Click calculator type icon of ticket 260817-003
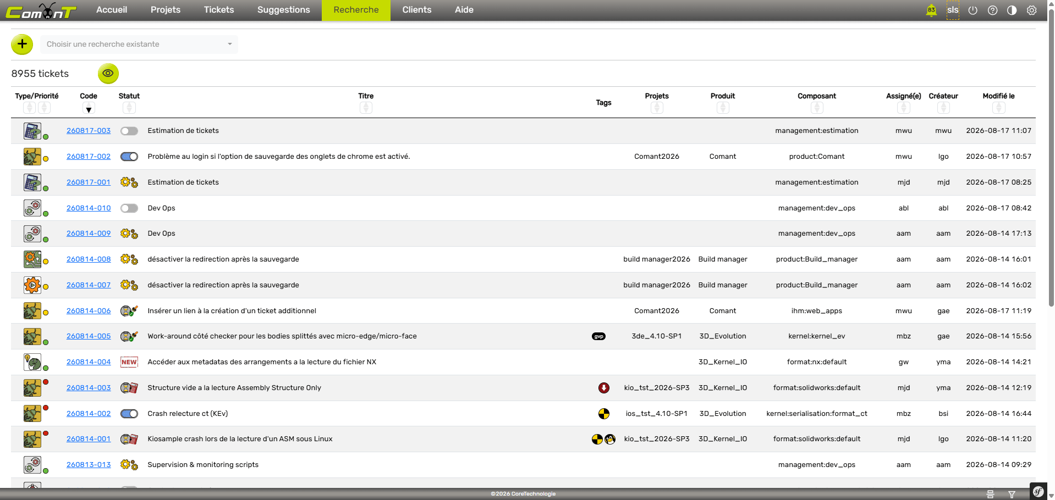This screenshot has height=500, width=1055. point(32,131)
